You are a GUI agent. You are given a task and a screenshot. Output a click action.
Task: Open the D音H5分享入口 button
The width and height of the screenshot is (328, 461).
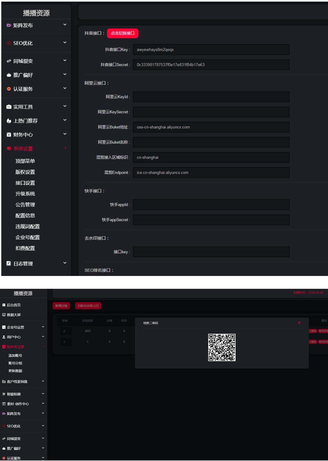point(88,306)
